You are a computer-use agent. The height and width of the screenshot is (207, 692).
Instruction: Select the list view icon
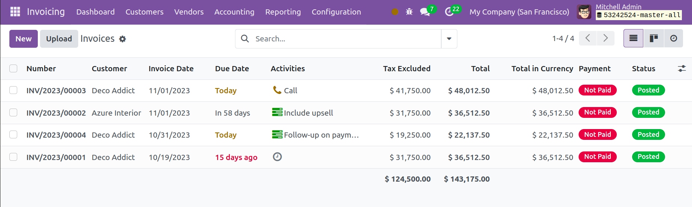coord(633,38)
